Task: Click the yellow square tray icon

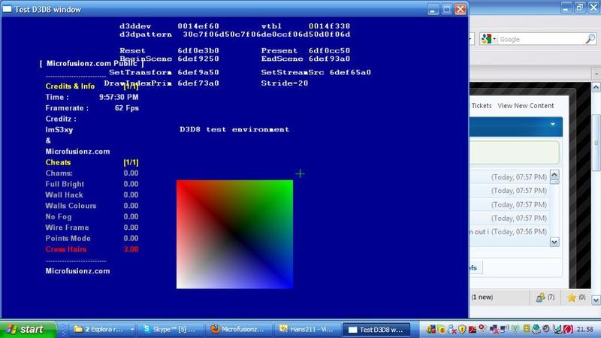Action: coord(527,328)
